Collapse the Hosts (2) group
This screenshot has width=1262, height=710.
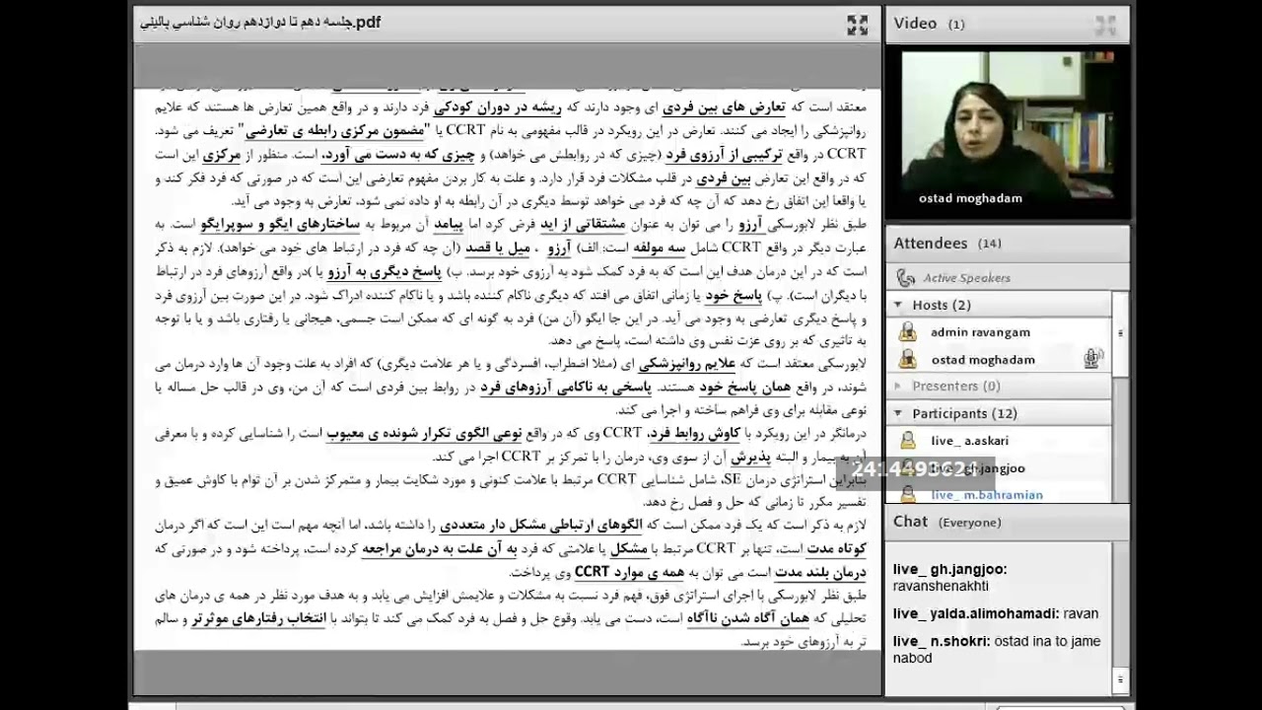click(898, 305)
